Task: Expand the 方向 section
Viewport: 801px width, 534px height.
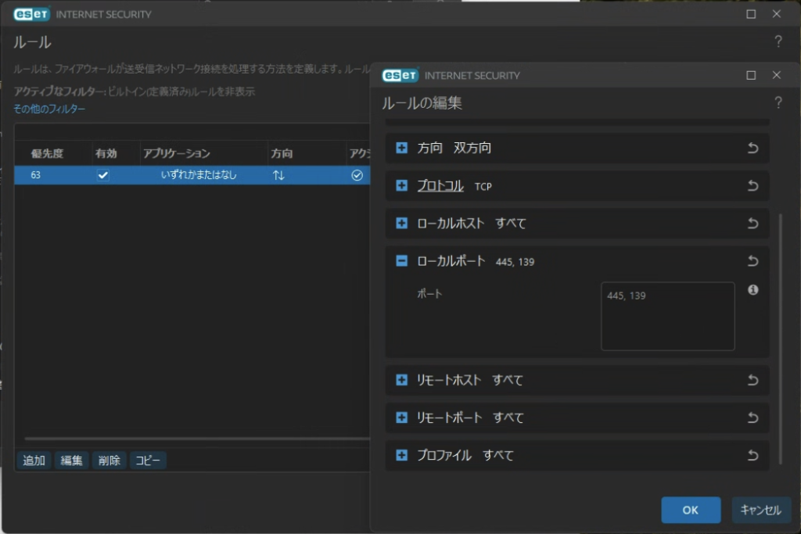Action: tap(402, 148)
